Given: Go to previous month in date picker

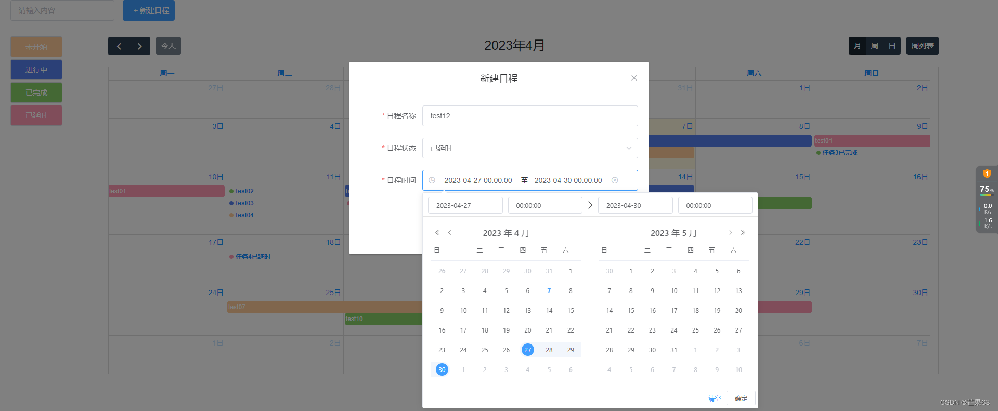Looking at the screenshot, I should [x=450, y=233].
